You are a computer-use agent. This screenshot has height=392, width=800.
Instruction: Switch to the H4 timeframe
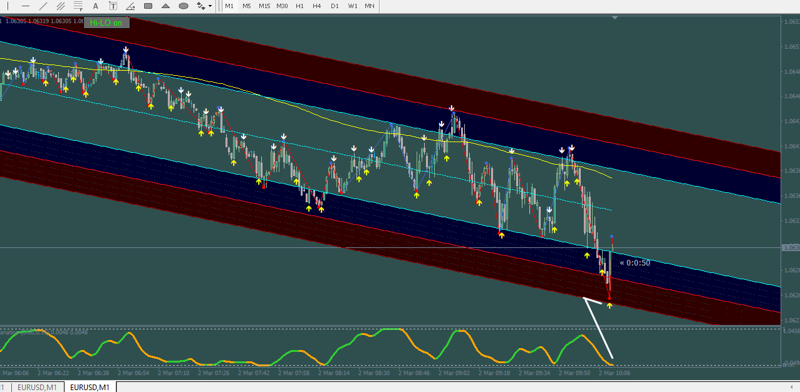tap(317, 6)
